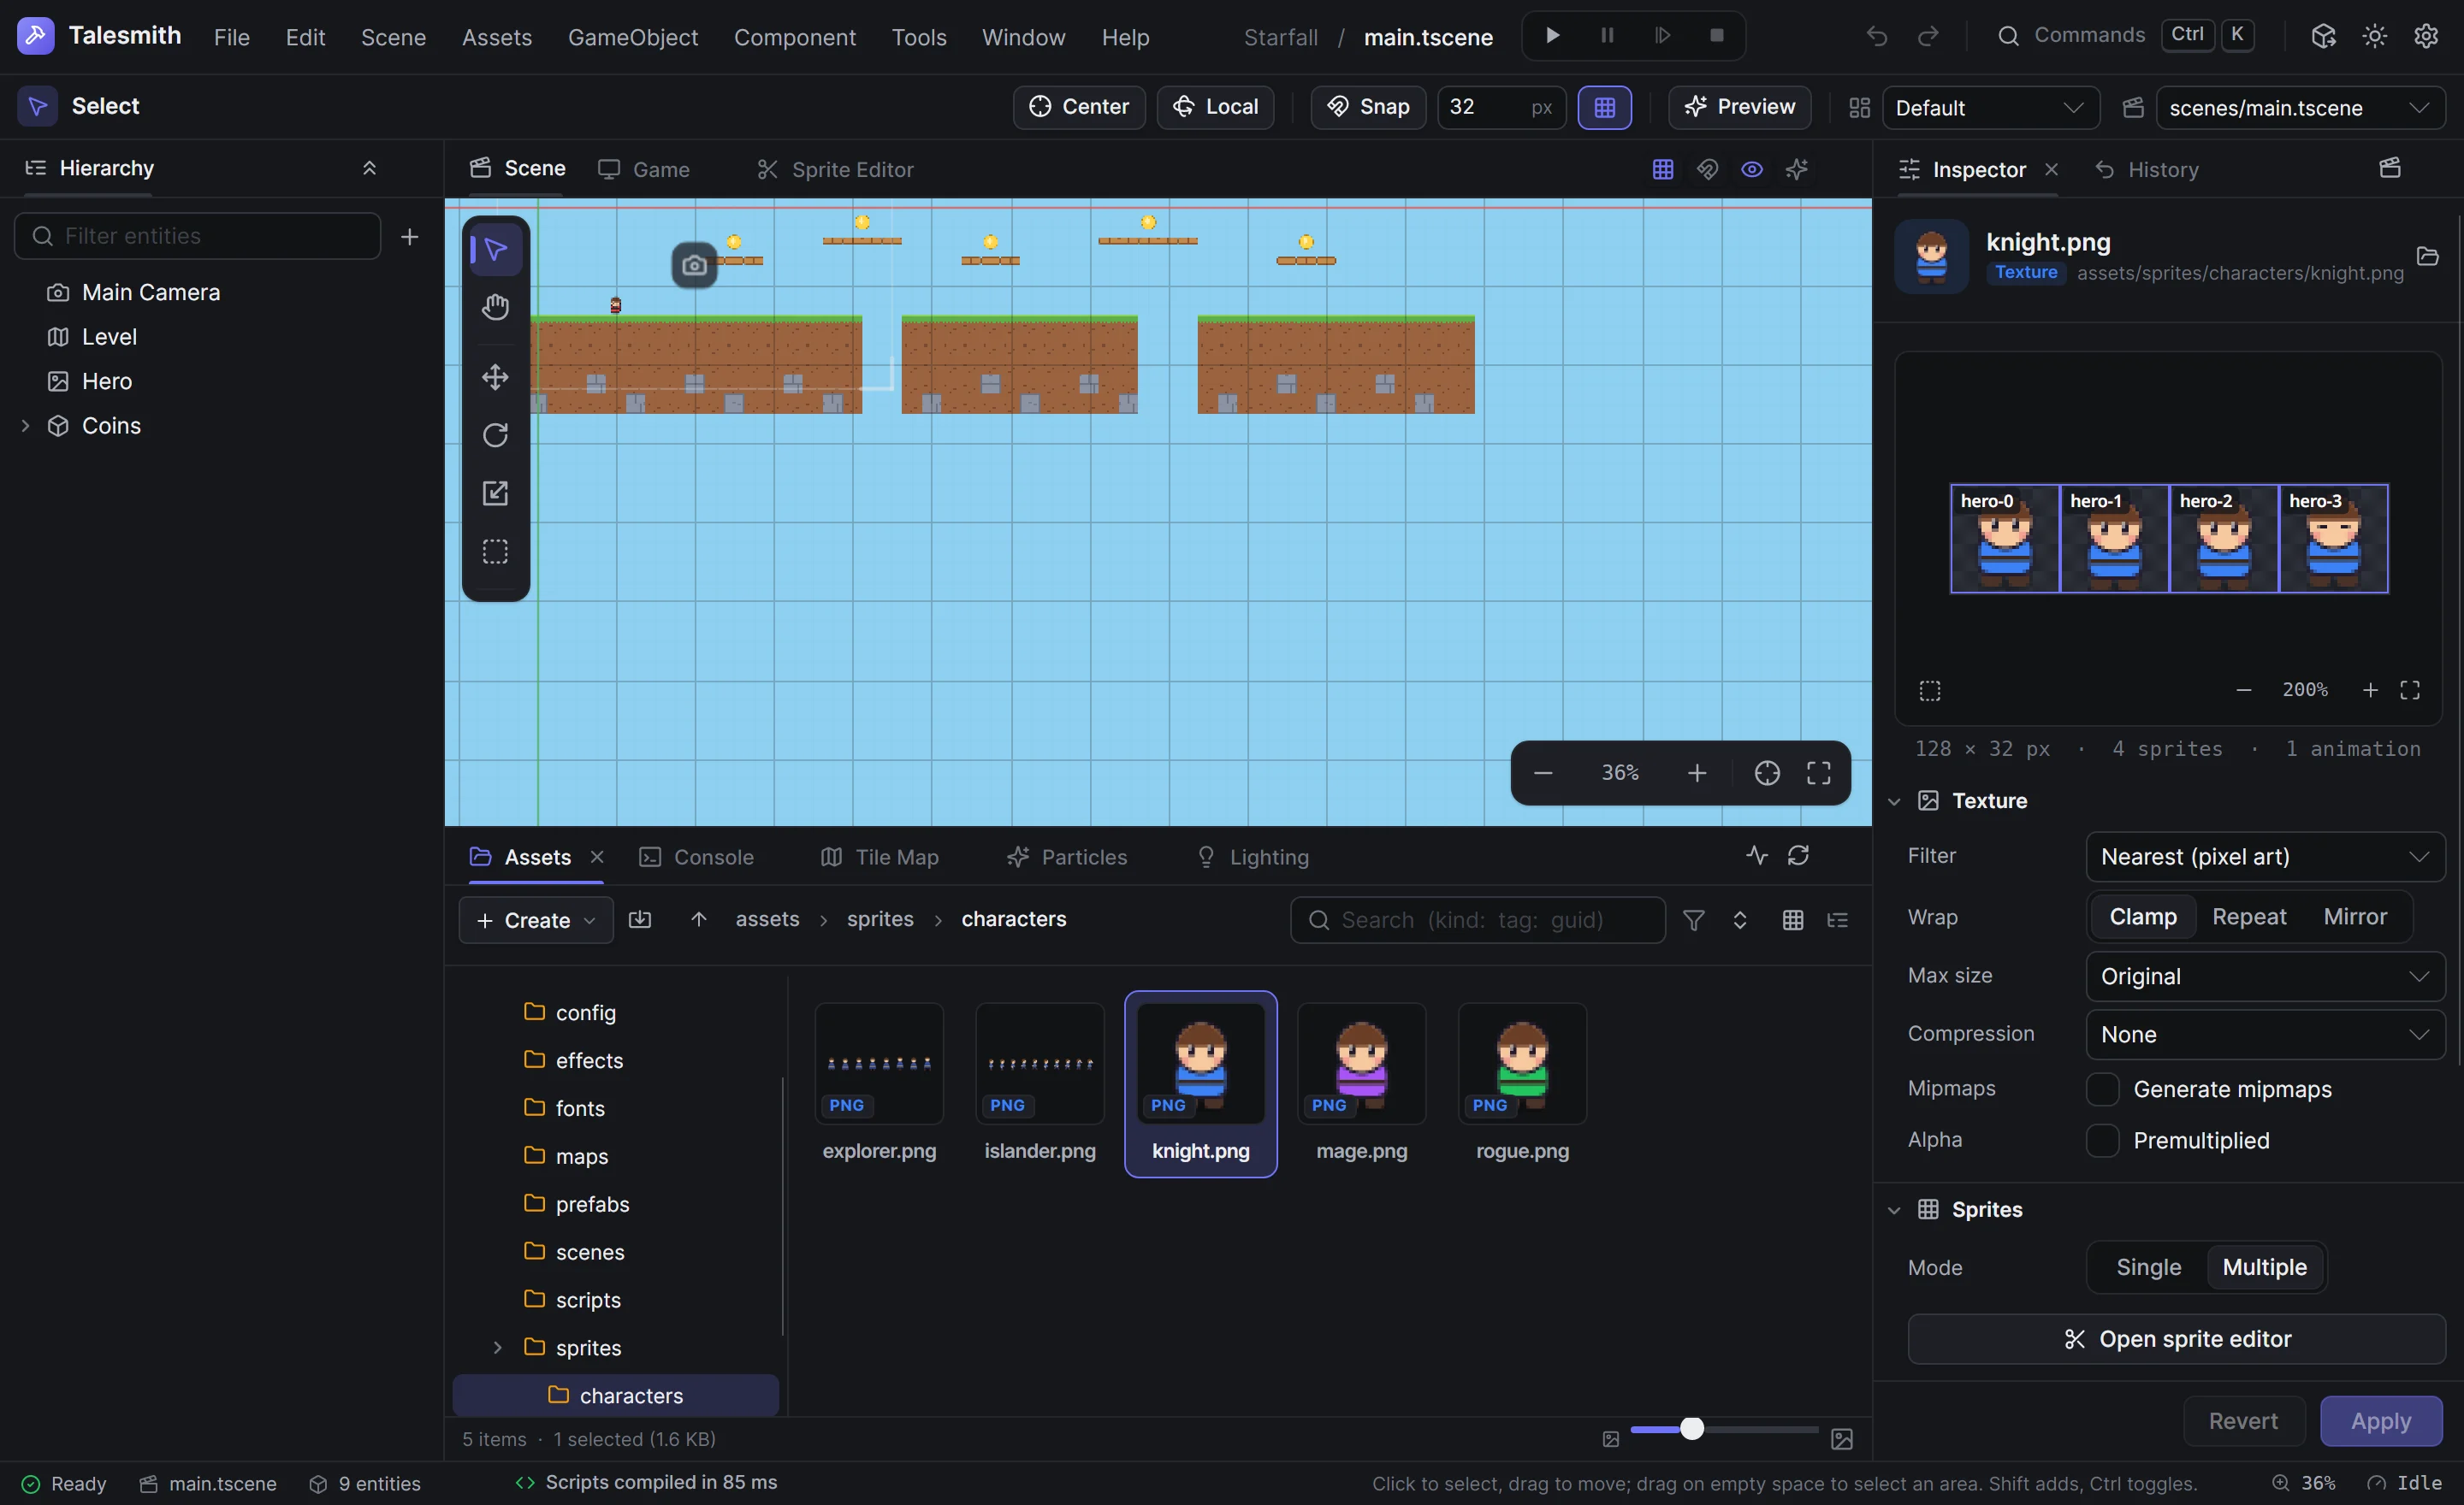2464x1505 pixels.
Task: Click the add entity plus in Hierarchy
Action: click(409, 237)
